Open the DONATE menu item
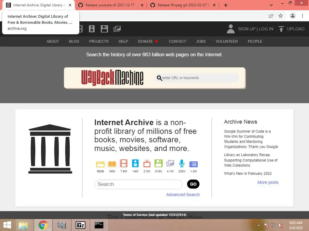Viewport: 309px width, 231px height. [x=148, y=42]
